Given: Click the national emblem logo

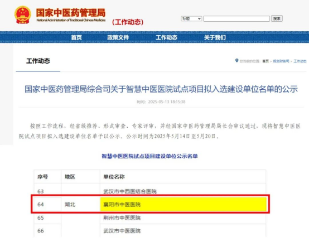Looking at the screenshot, I should pyautogui.click(x=23, y=15).
